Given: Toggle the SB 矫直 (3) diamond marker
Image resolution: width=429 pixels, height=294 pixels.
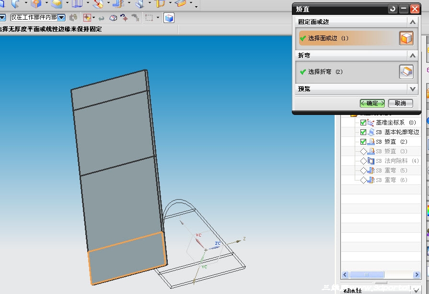Looking at the screenshot, I should click(363, 151).
